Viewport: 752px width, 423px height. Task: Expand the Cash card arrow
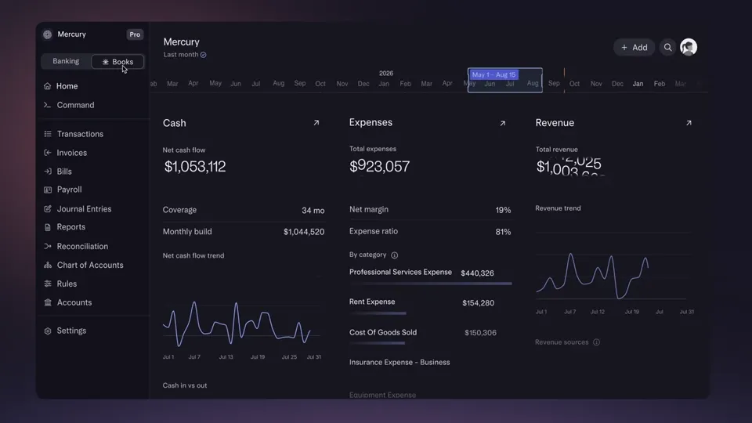point(316,123)
